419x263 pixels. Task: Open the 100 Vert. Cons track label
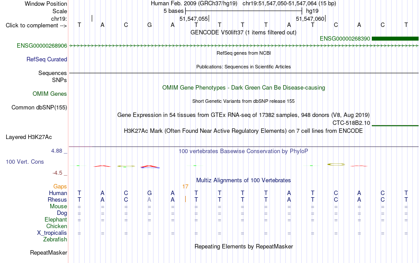(x=25, y=162)
